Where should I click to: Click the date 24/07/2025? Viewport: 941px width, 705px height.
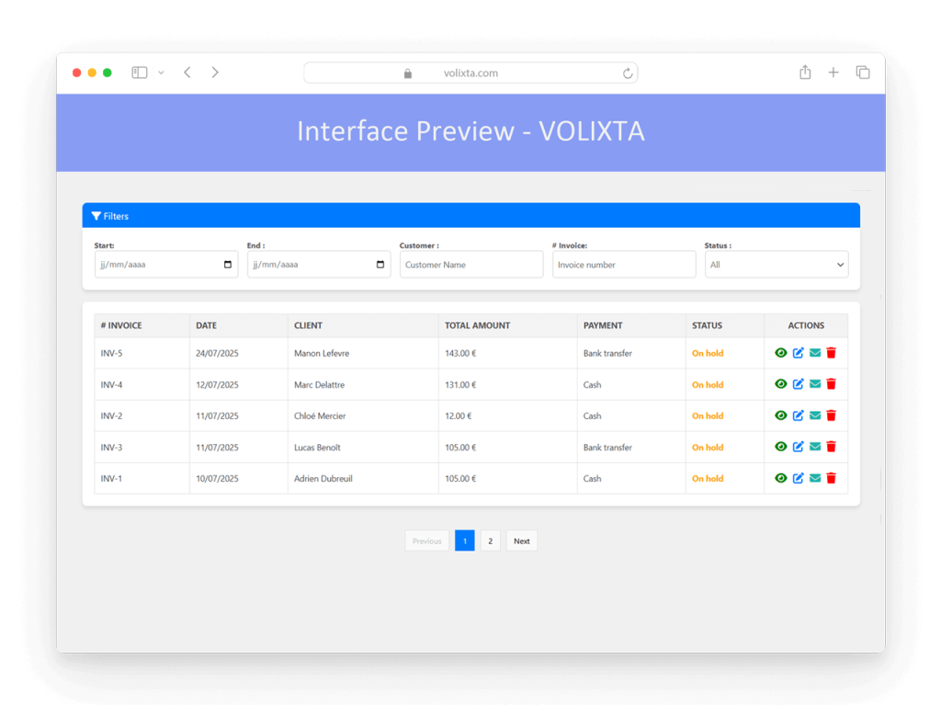[x=217, y=353]
